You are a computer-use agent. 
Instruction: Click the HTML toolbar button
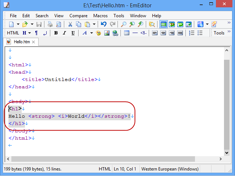pyautogui.click(x=13, y=33)
